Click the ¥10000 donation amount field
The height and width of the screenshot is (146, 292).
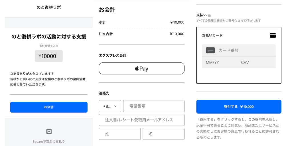49,56
